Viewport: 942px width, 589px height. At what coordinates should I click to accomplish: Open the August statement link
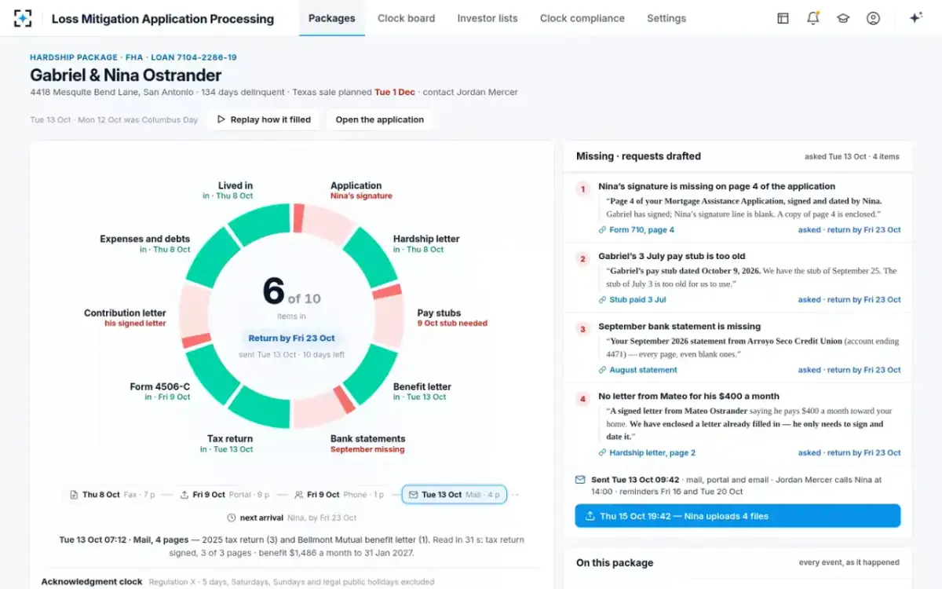[x=643, y=370]
